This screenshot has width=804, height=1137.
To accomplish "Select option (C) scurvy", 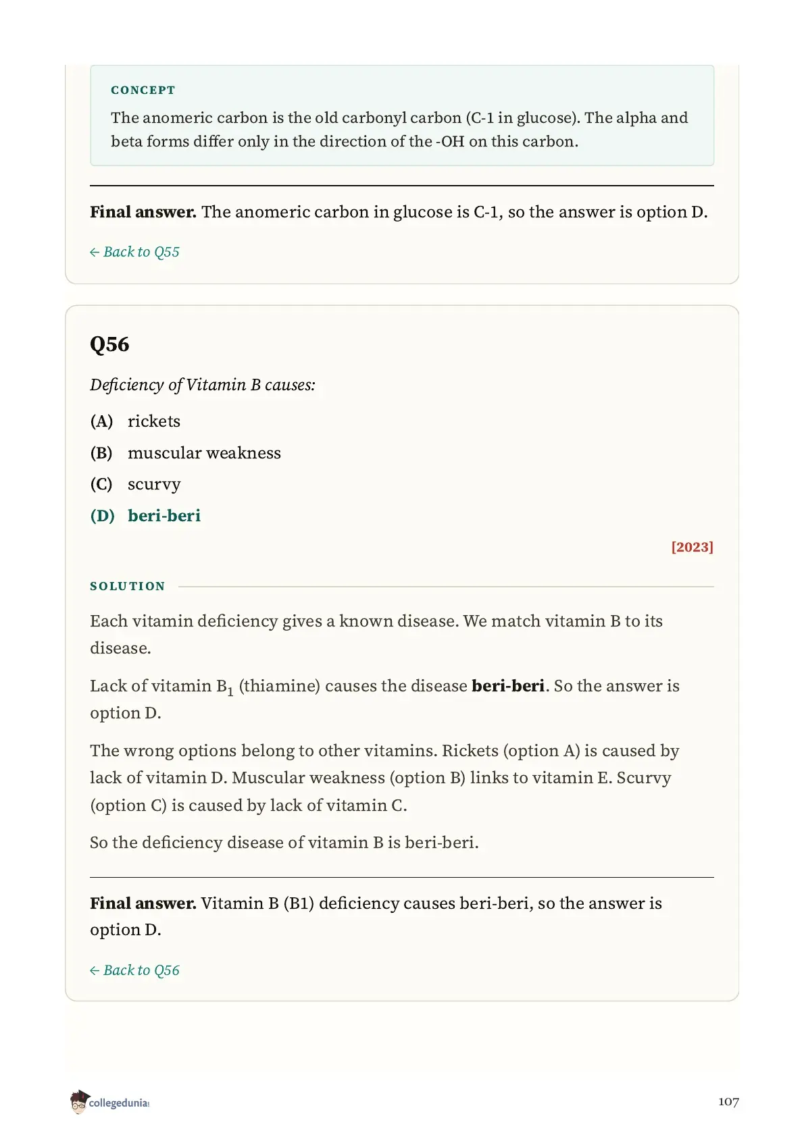I will pyautogui.click(x=136, y=485).
